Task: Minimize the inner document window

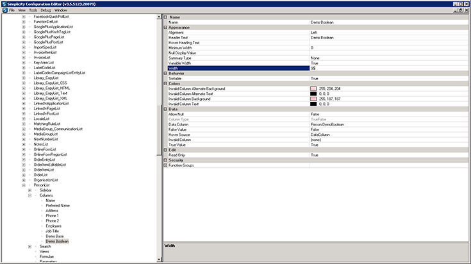Action: (x=456, y=10)
